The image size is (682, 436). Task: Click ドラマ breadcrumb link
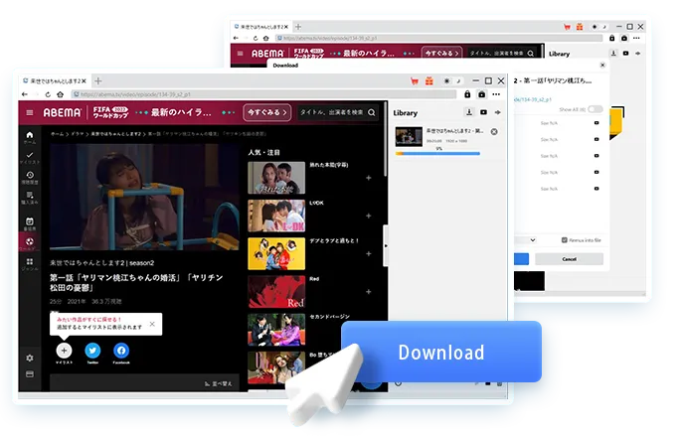(78, 134)
